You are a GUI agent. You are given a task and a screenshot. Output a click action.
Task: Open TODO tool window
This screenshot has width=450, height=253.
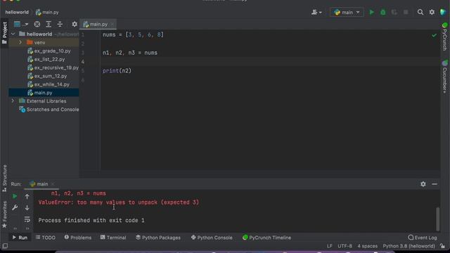coord(46,238)
